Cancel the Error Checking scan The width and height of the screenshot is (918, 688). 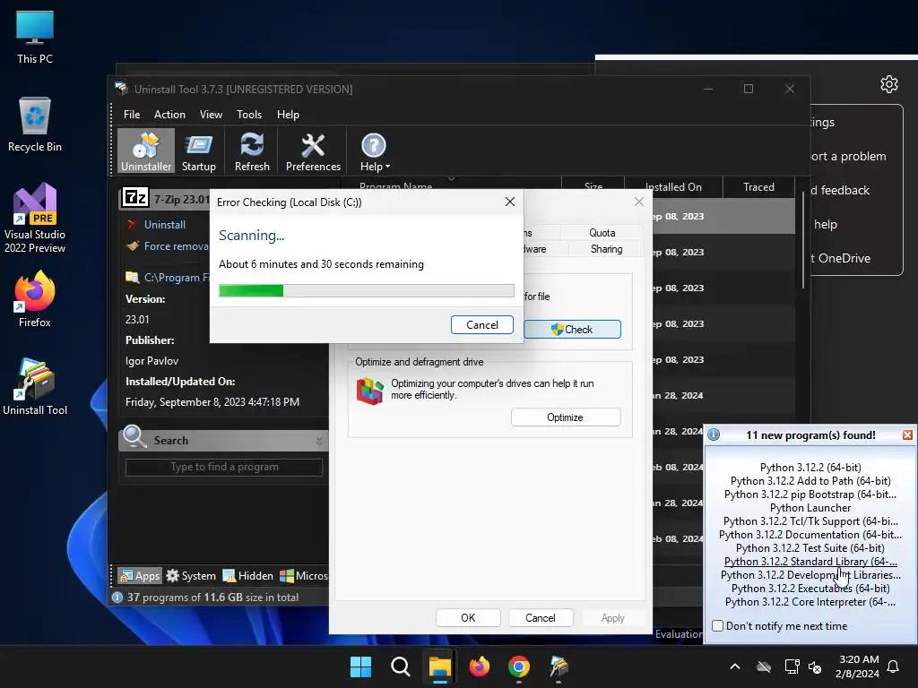click(481, 324)
